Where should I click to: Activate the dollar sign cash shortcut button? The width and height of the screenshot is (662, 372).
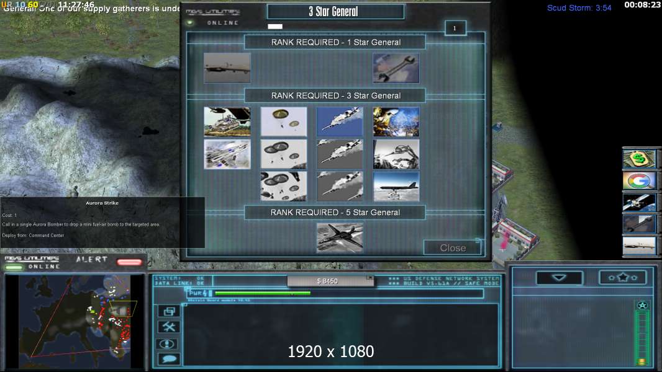point(639,159)
